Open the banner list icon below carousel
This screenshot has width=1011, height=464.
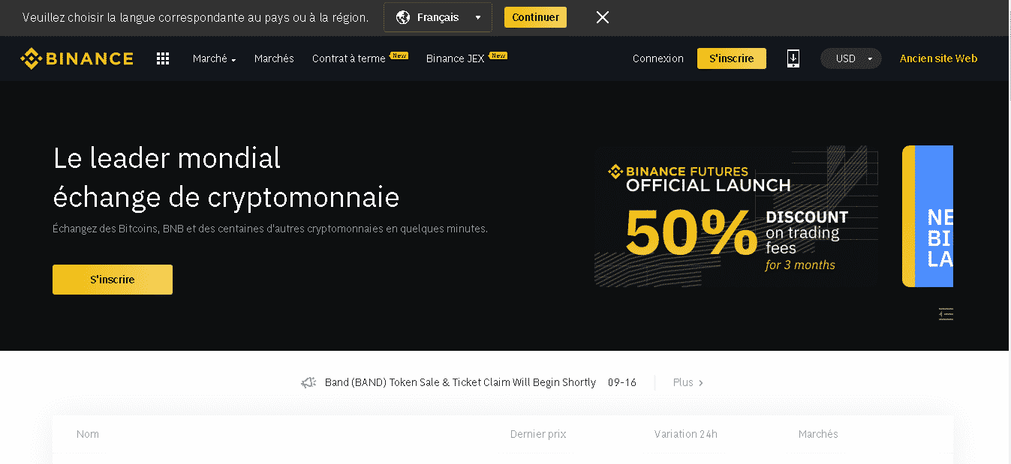(946, 314)
